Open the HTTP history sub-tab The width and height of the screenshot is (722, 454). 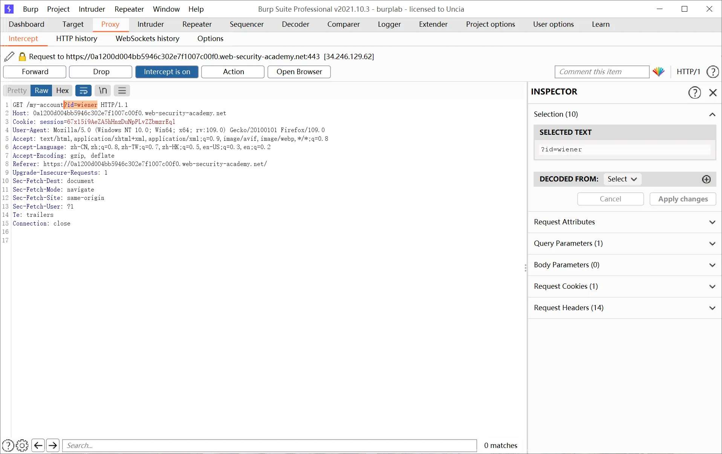76,38
